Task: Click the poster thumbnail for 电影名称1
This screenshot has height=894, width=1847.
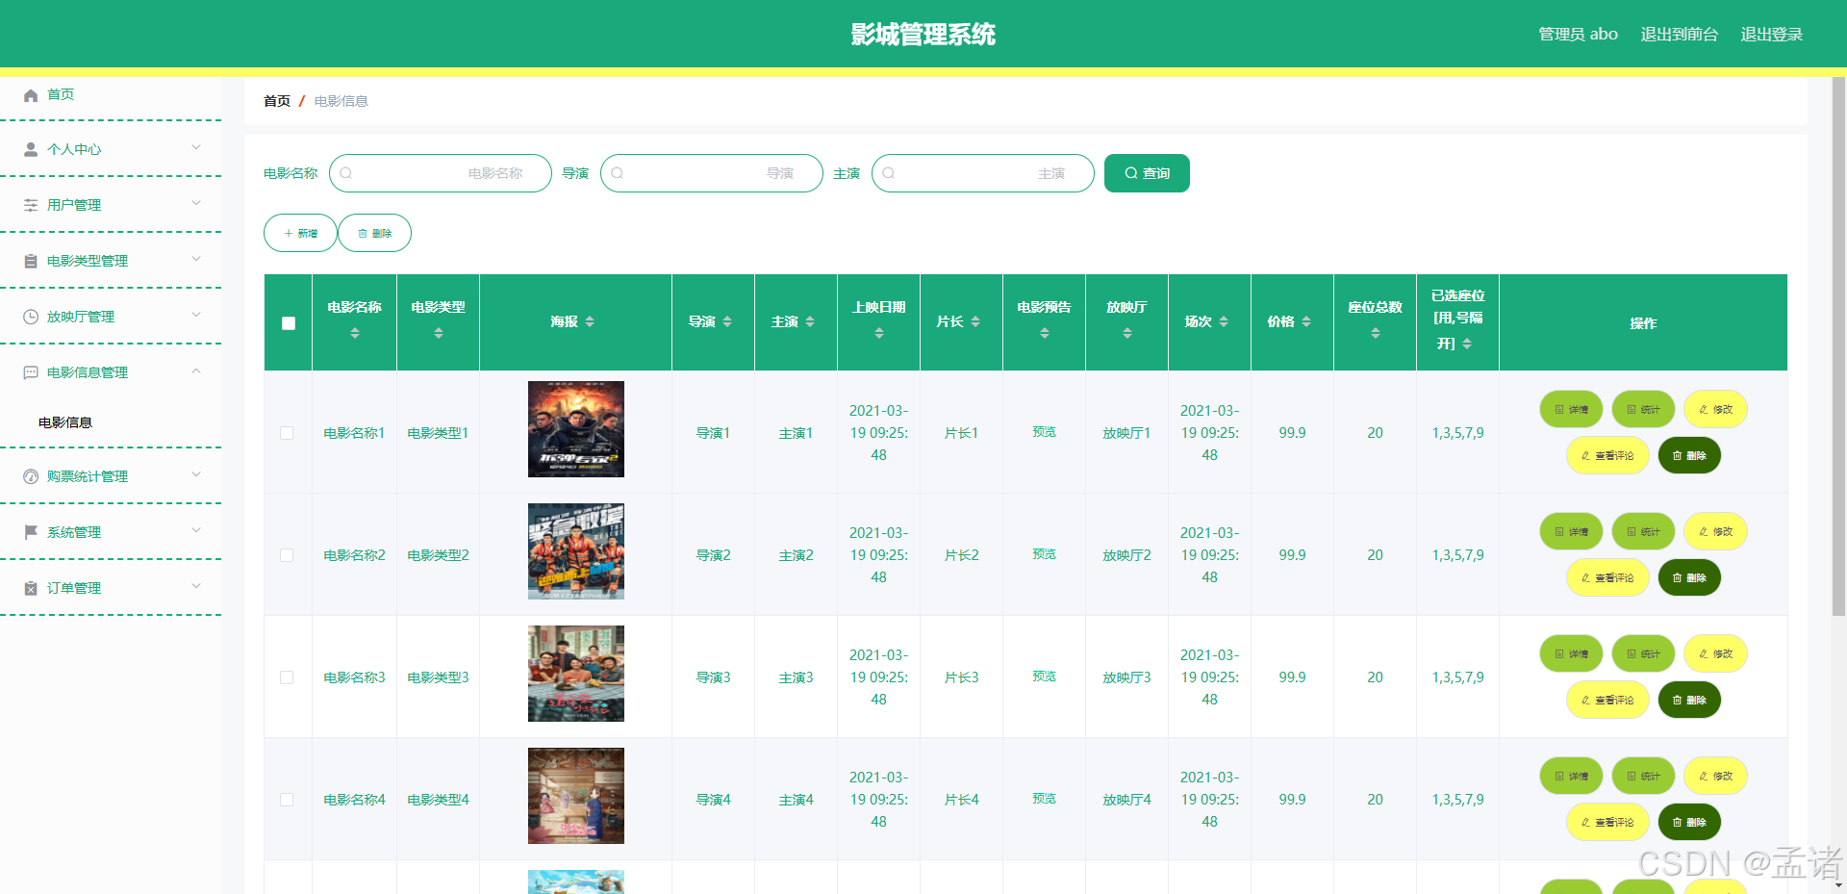Action: [x=576, y=429]
